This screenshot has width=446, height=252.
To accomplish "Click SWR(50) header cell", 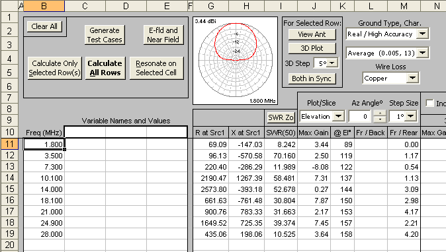I will coord(281,133).
